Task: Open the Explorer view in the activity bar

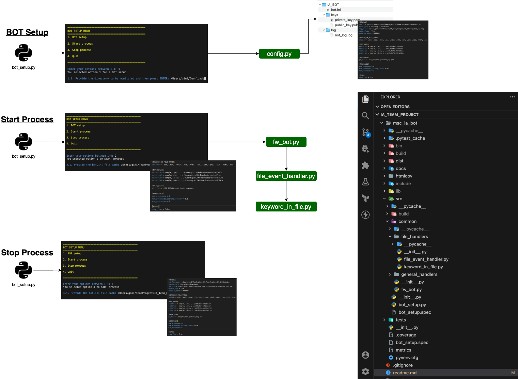Action: tap(365, 99)
